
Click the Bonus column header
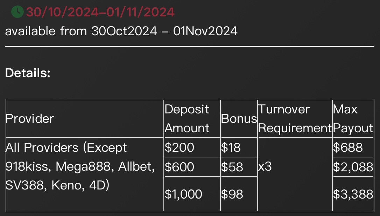[239, 119]
